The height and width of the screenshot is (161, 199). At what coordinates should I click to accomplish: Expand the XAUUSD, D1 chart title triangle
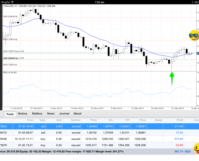click(x=4, y=6)
